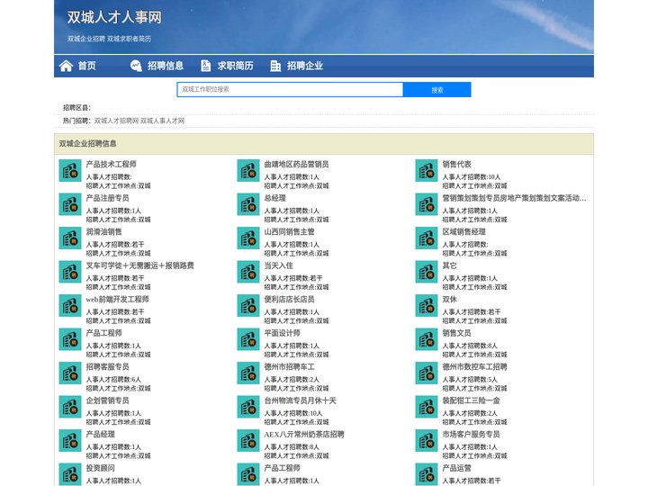The height and width of the screenshot is (486, 648).
Task: Open the 产品运营 job listing
Action: point(456,468)
